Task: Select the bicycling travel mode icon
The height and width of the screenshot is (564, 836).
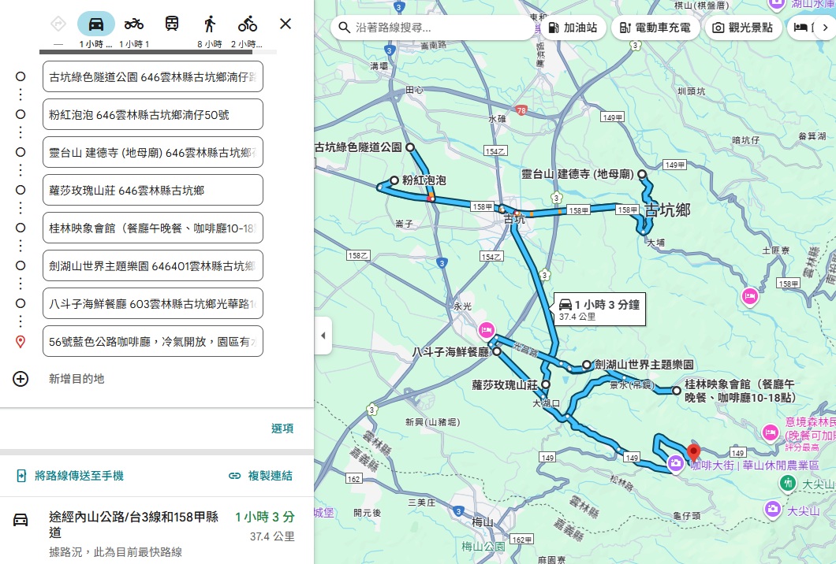Action: (247, 24)
